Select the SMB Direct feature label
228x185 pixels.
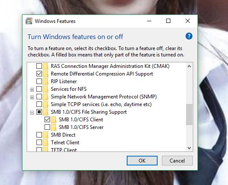(63, 135)
